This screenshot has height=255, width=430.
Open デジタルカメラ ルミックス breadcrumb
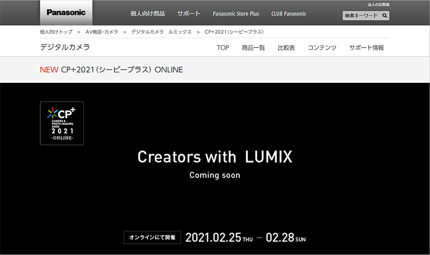(x=161, y=32)
